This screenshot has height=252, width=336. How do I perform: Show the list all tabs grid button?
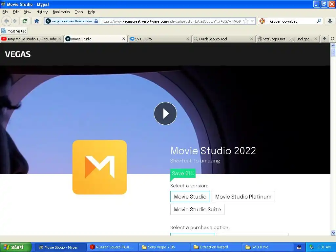pos(333,39)
